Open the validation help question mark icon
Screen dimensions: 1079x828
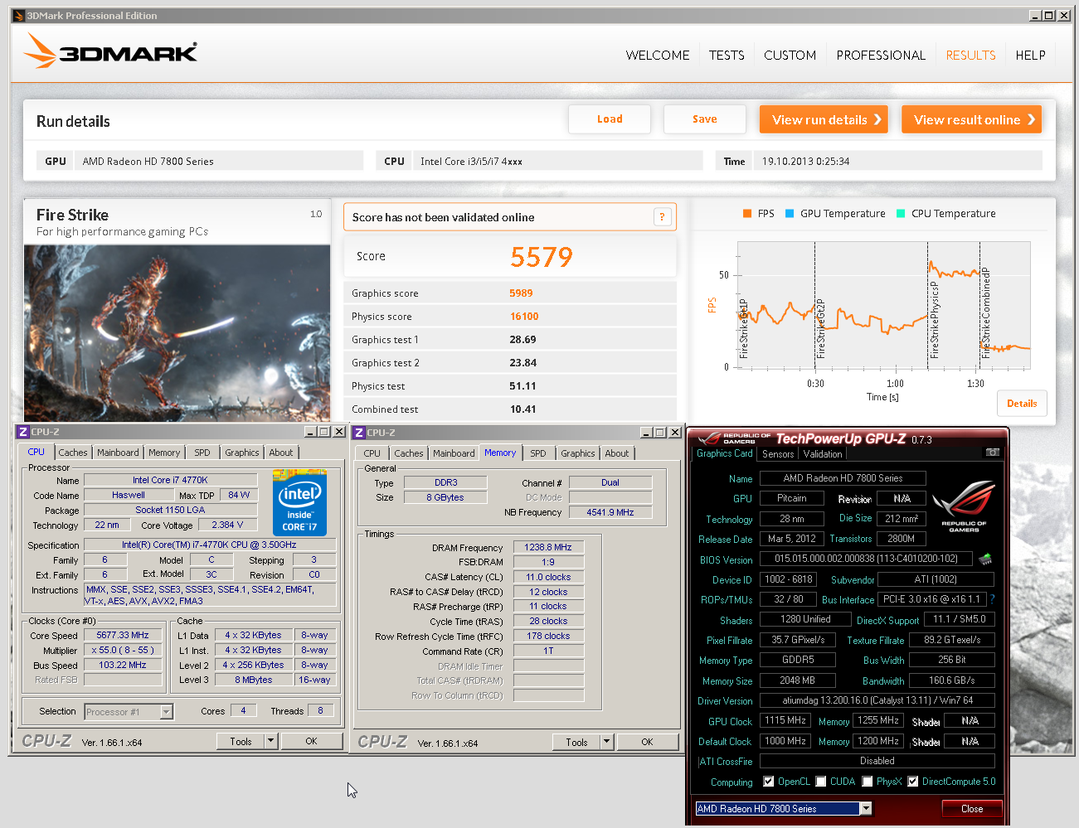pyautogui.click(x=662, y=217)
